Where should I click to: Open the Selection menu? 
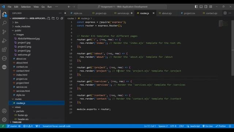(26, 7)
